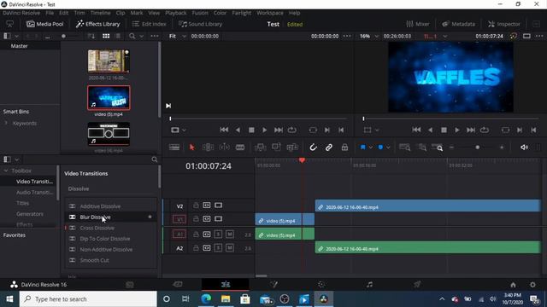
Task: Toggle auto select on track V1
Action: coord(207,219)
